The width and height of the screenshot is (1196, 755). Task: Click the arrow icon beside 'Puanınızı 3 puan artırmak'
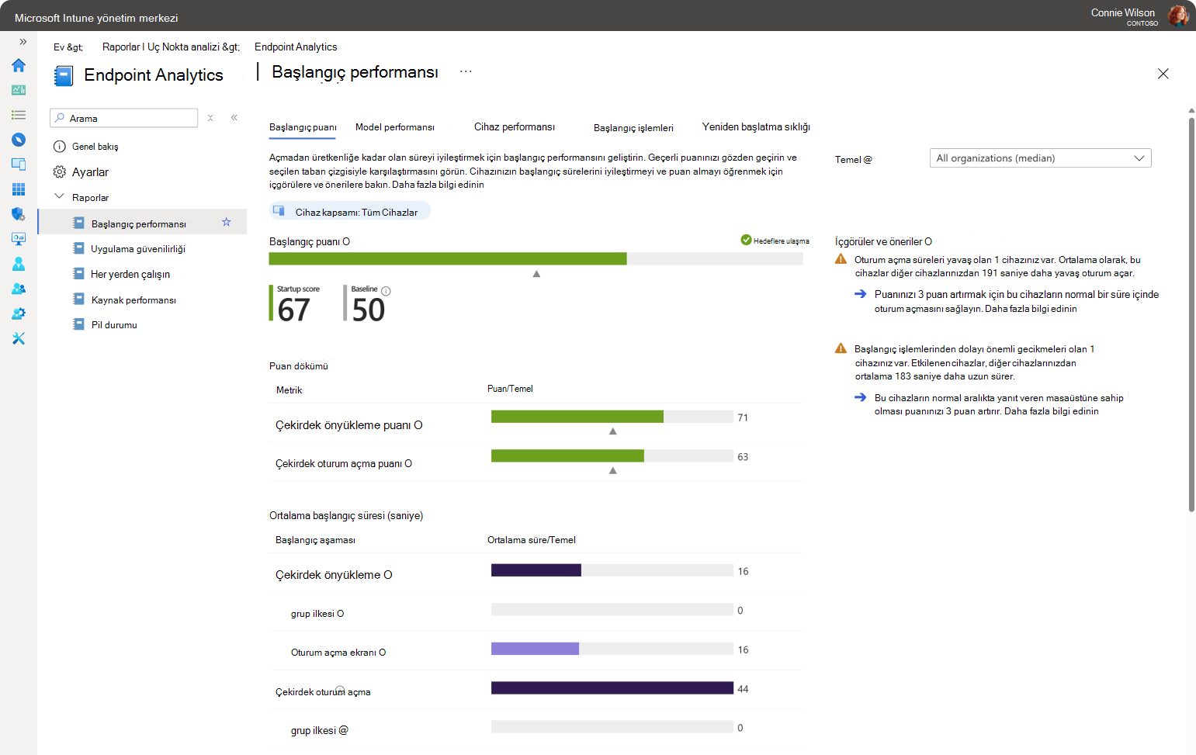tap(860, 294)
